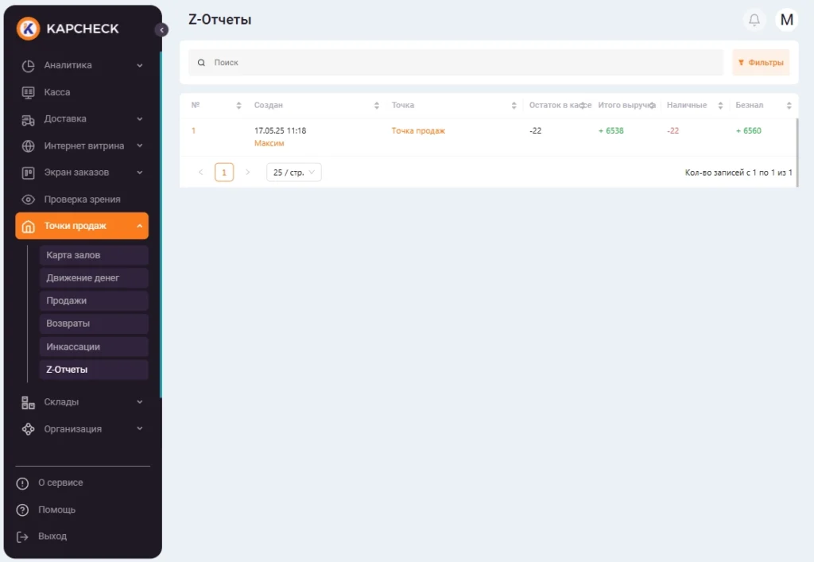Open the 25 / стр. page size dropdown
Image resolution: width=814 pixels, height=562 pixels.
pos(293,172)
